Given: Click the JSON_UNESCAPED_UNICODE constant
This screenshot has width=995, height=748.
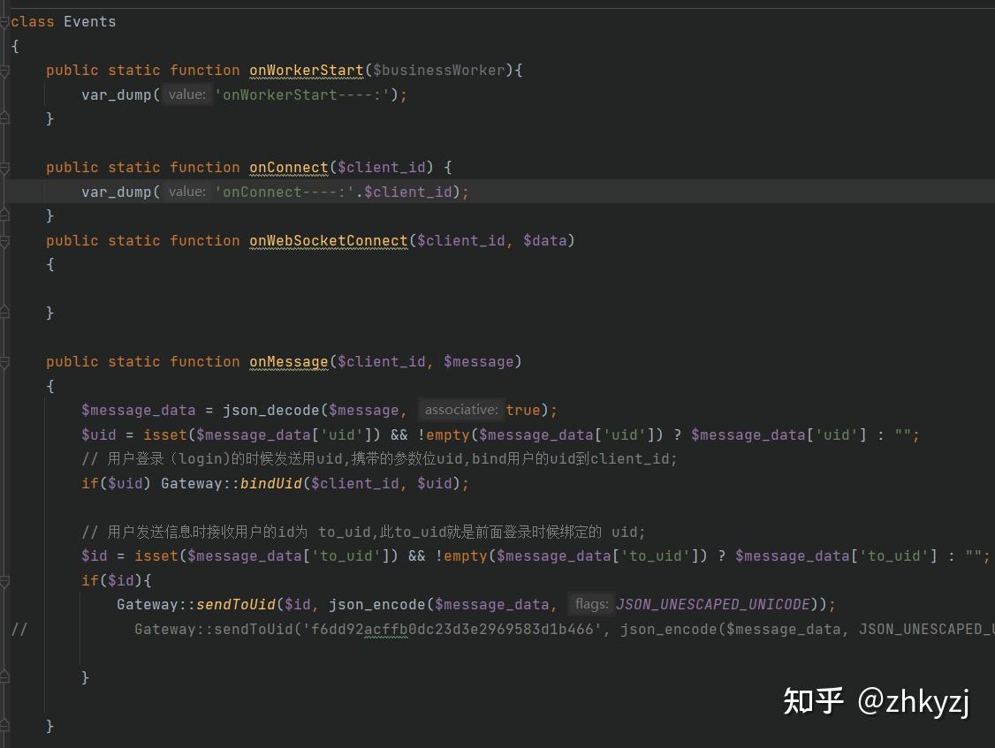Looking at the screenshot, I should [712, 604].
